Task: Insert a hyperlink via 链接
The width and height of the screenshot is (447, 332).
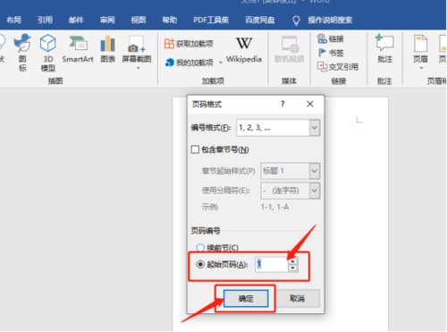Action: [331, 38]
